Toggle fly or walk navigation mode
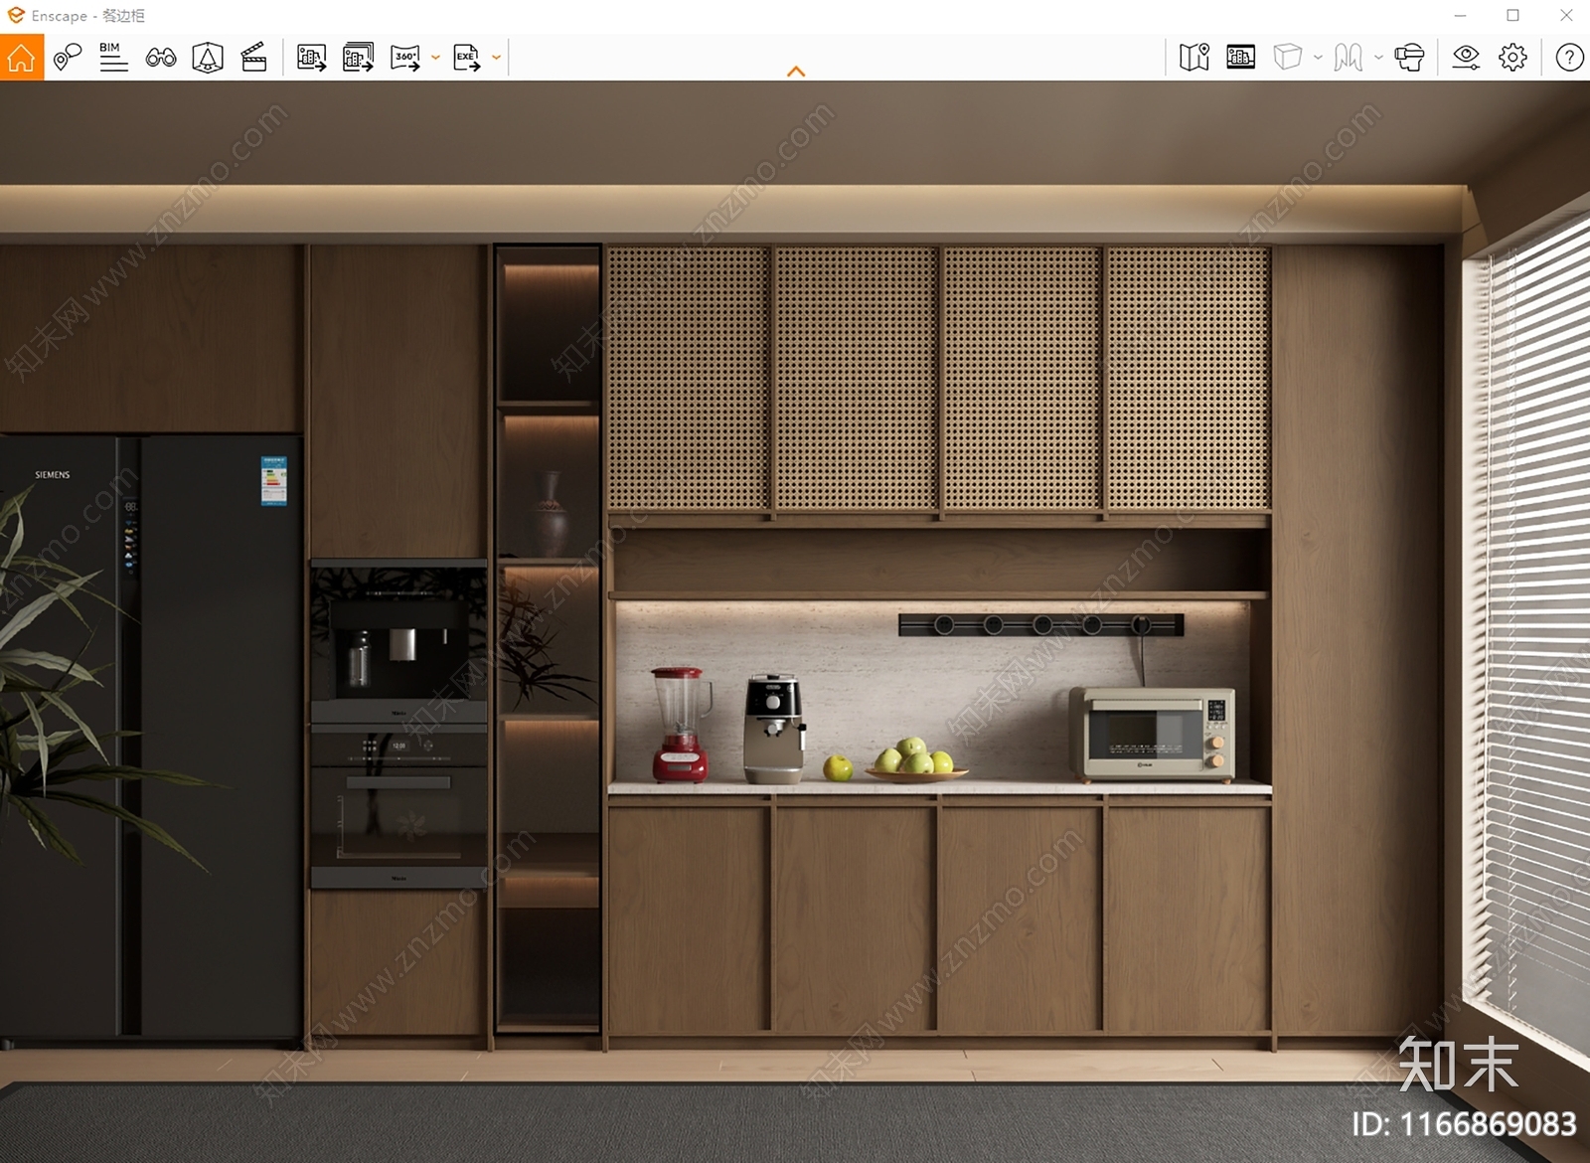The image size is (1590, 1163). click(1349, 58)
